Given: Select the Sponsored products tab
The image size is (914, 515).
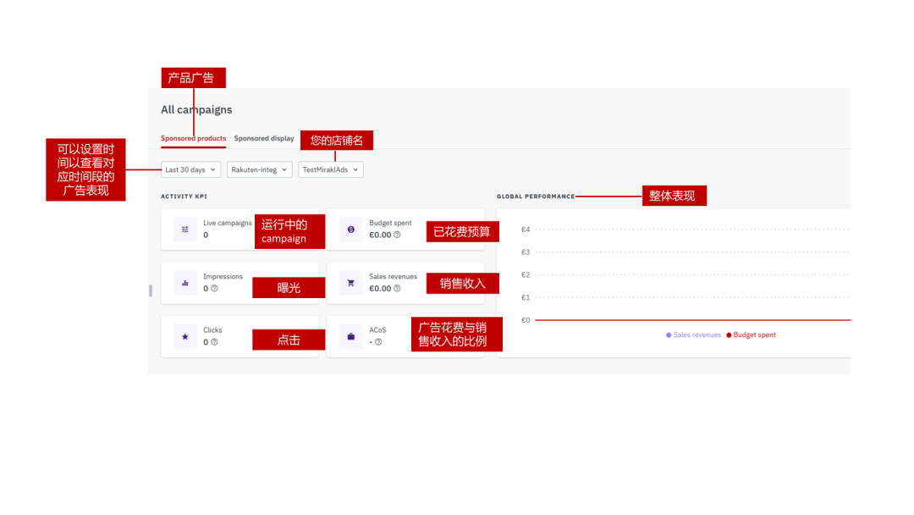Looking at the screenshot, I should click(193, 138).
